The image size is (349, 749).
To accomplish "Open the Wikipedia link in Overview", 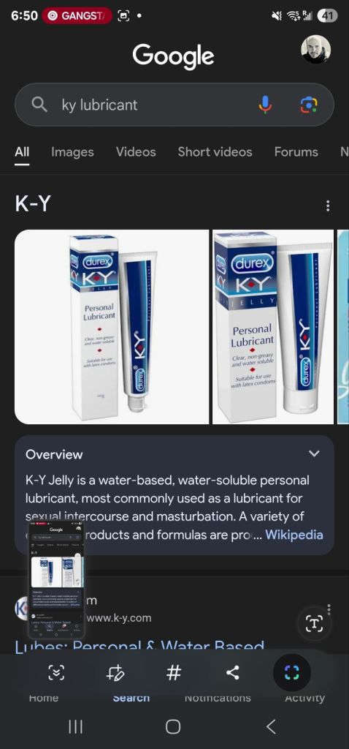I will pyautogui.click(x=294, y=535).
